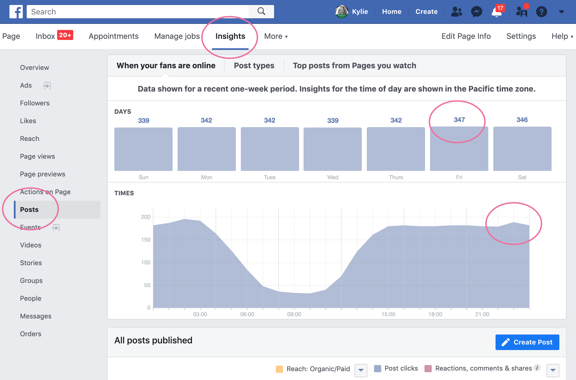Image resolution: width=576 pixels, height=380 pixels.
Task: Click Edit Page Info link
Action: (x=466, y=36)
